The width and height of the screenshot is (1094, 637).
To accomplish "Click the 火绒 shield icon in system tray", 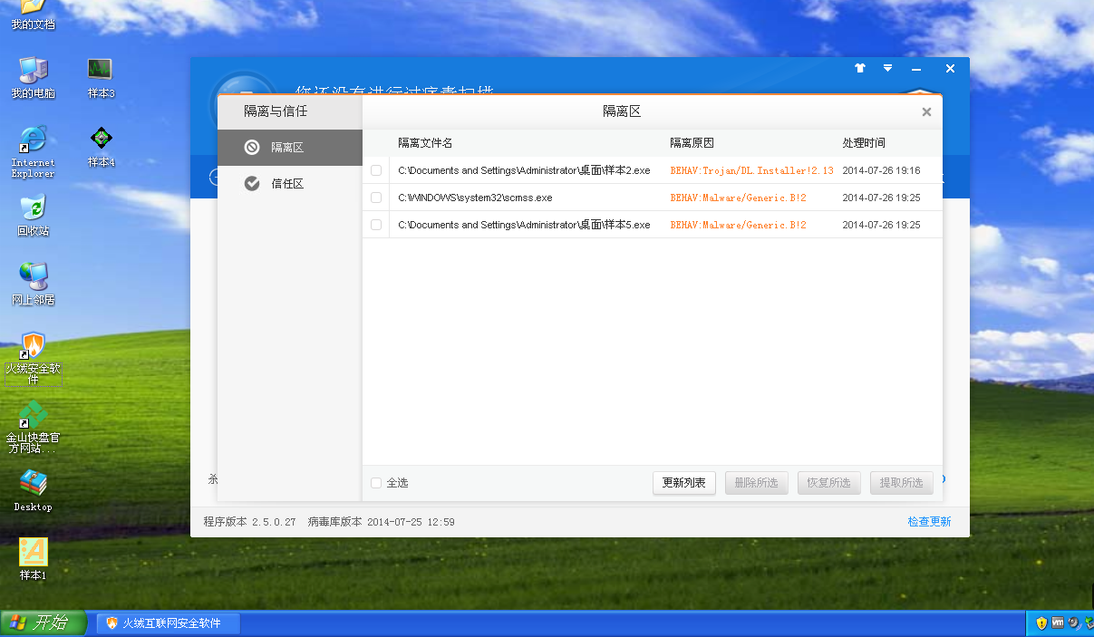I will coord(1042,623).
